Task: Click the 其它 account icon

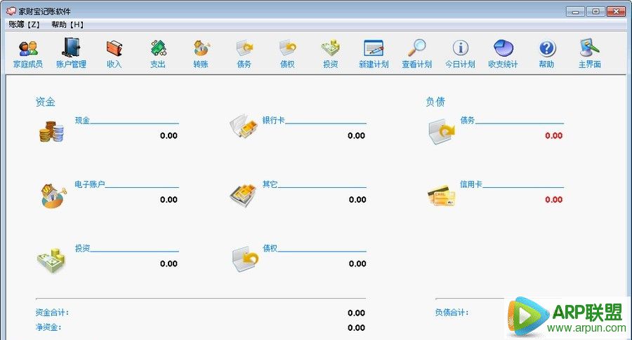Action: coord(244,195)
